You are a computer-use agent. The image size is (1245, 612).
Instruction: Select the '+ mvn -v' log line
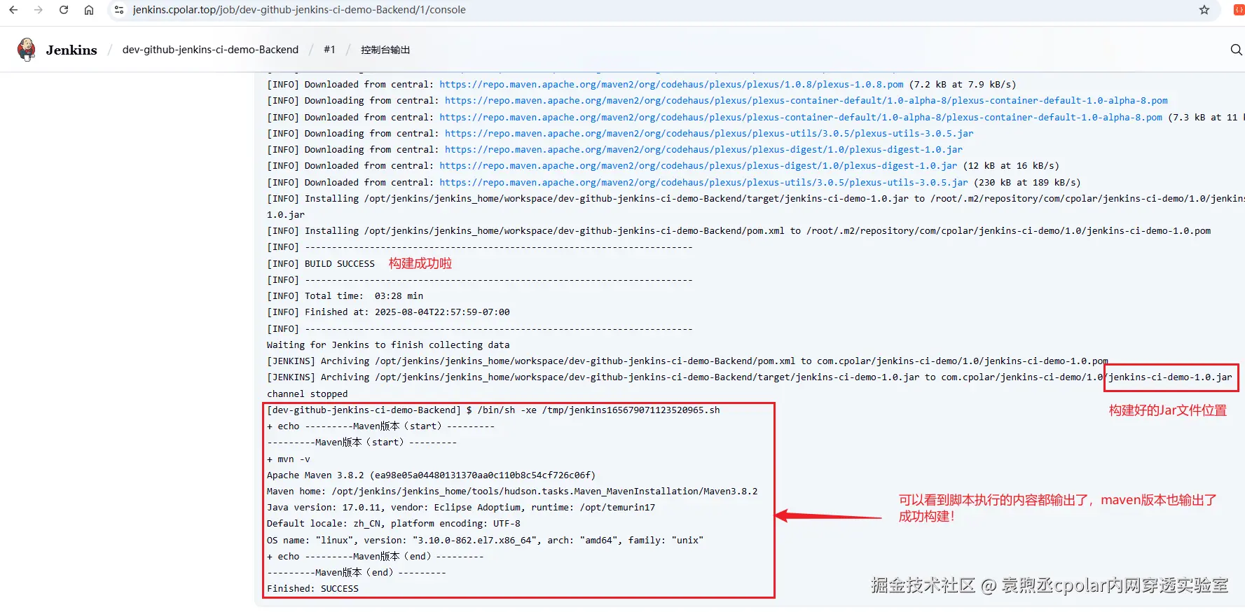[x=288, y=459]
